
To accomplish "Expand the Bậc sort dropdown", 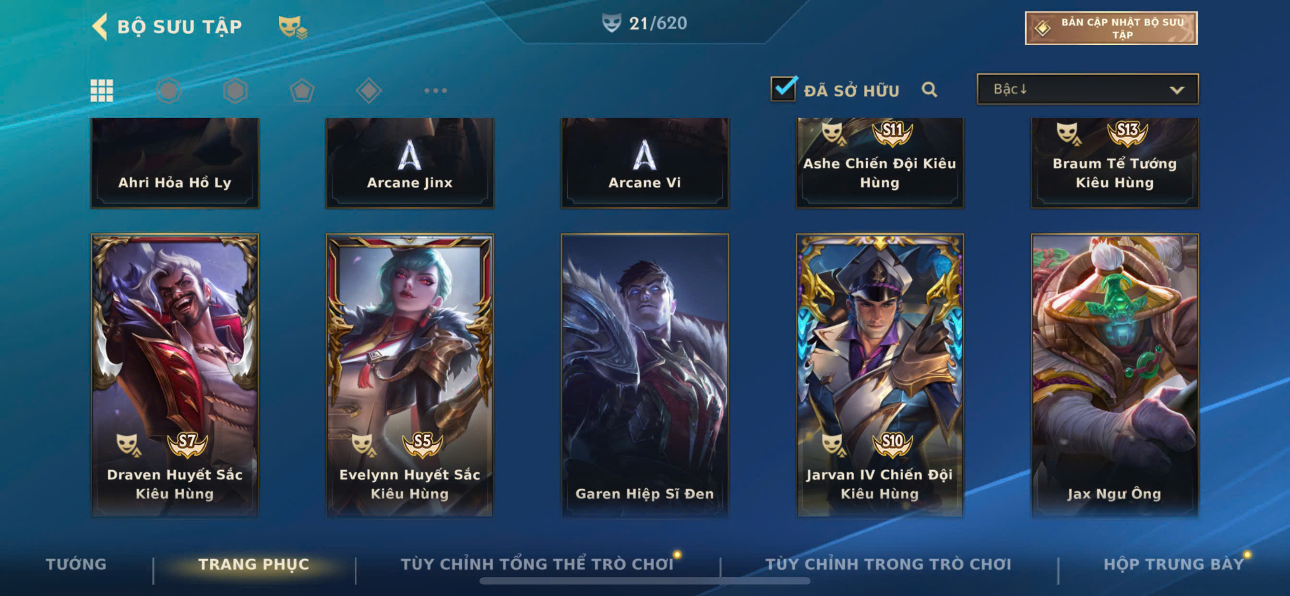I will click(x=1087, y=89).
